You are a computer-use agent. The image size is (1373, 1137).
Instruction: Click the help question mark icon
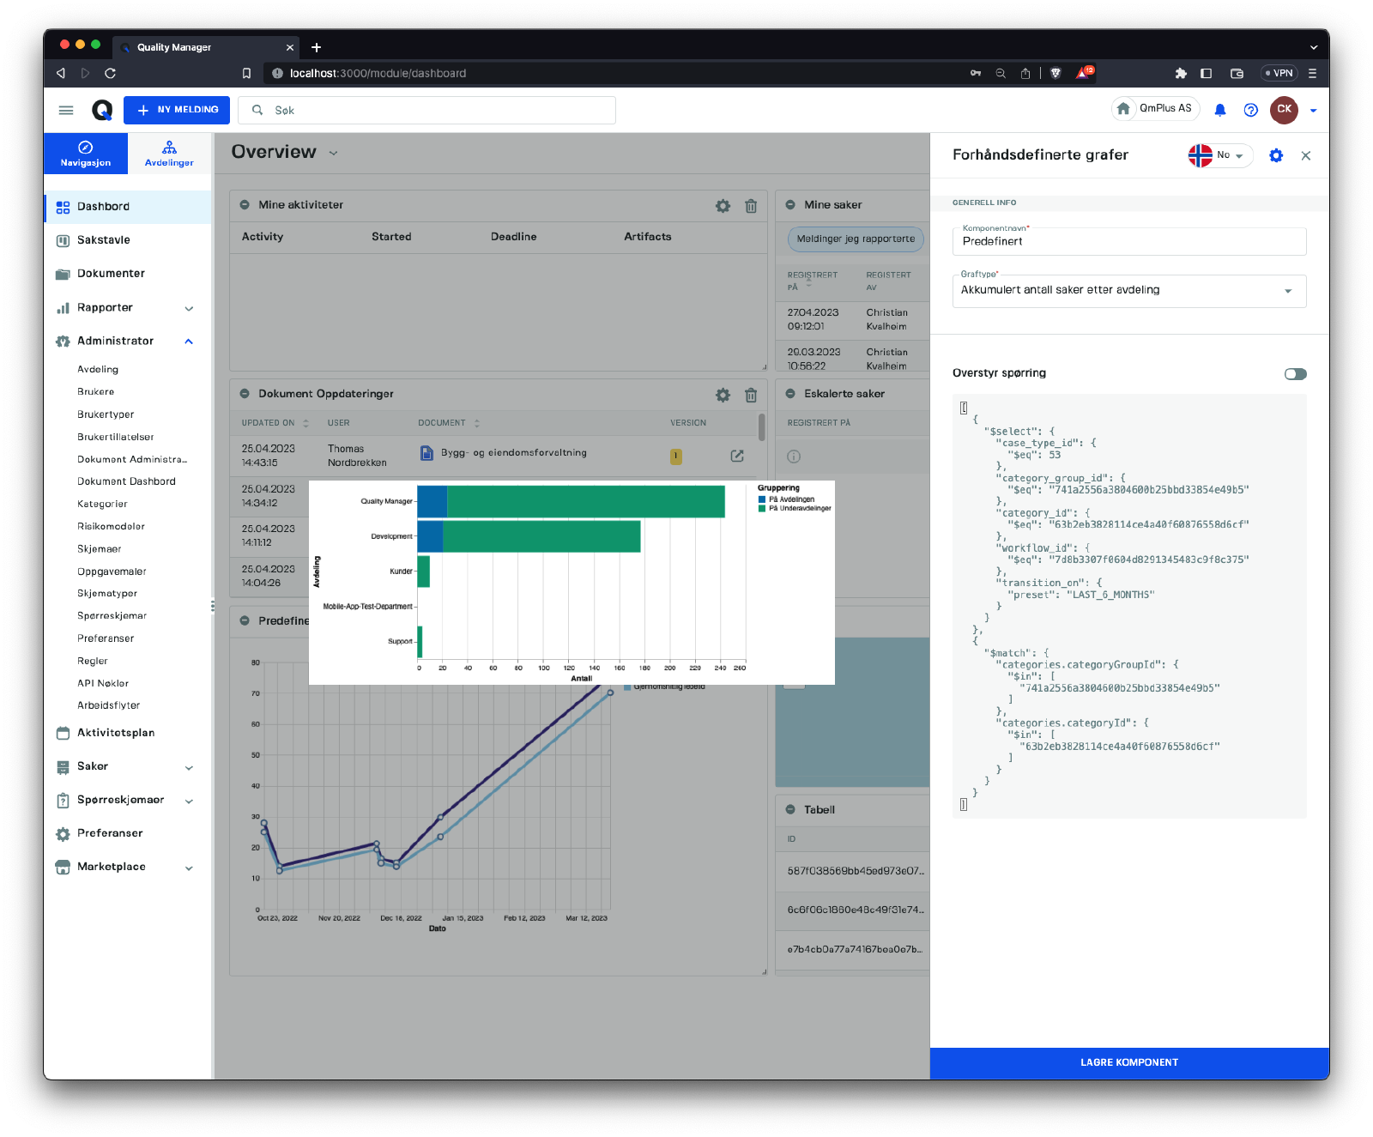(x=1250, y=110)
